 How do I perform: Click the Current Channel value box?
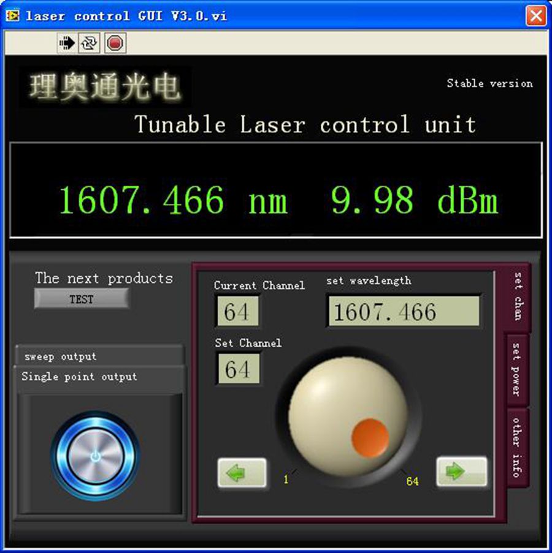click(x=237, y=312)
